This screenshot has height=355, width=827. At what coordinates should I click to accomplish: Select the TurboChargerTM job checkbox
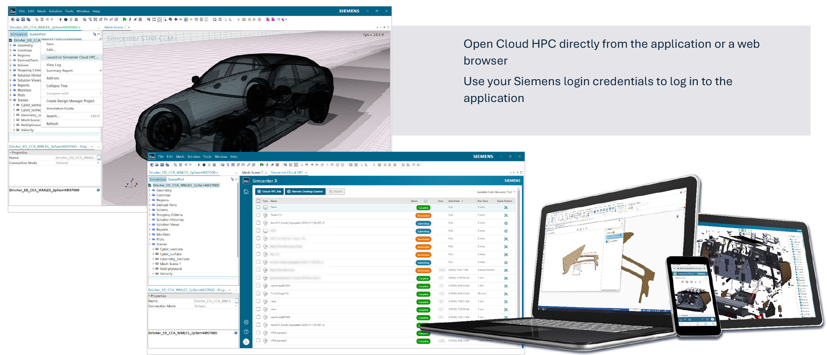[x=258, y=294]
